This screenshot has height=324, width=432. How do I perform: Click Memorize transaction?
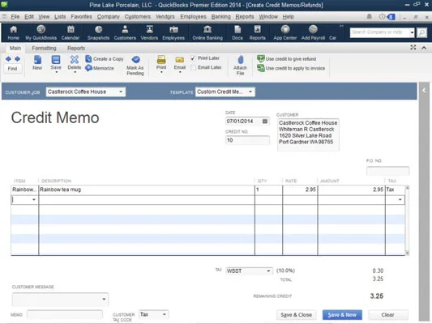pos(100,68)
